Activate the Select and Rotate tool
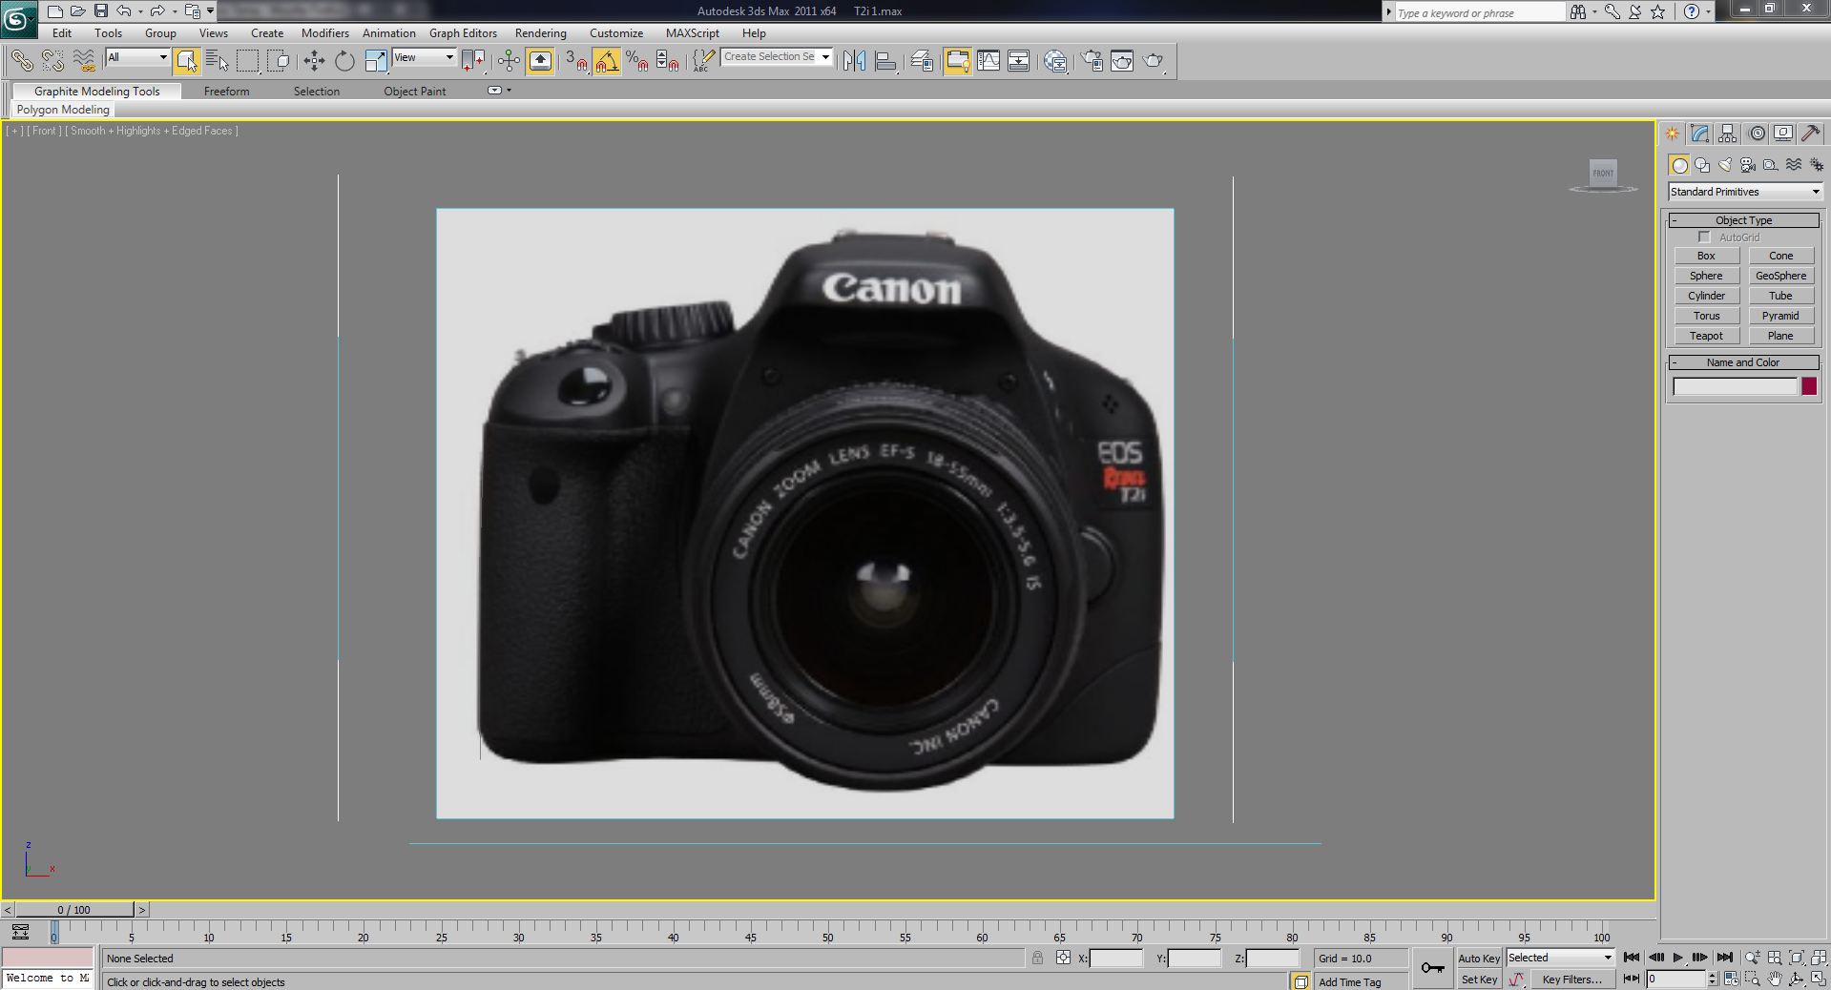This screenshot has height=990, width=1831. coord(344,61)
